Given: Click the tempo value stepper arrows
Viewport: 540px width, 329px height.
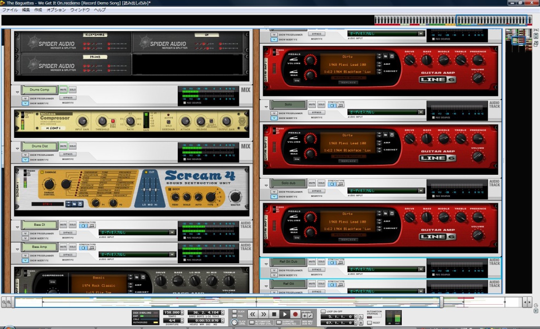Looking at the screenshot, I should coord(182,313).
